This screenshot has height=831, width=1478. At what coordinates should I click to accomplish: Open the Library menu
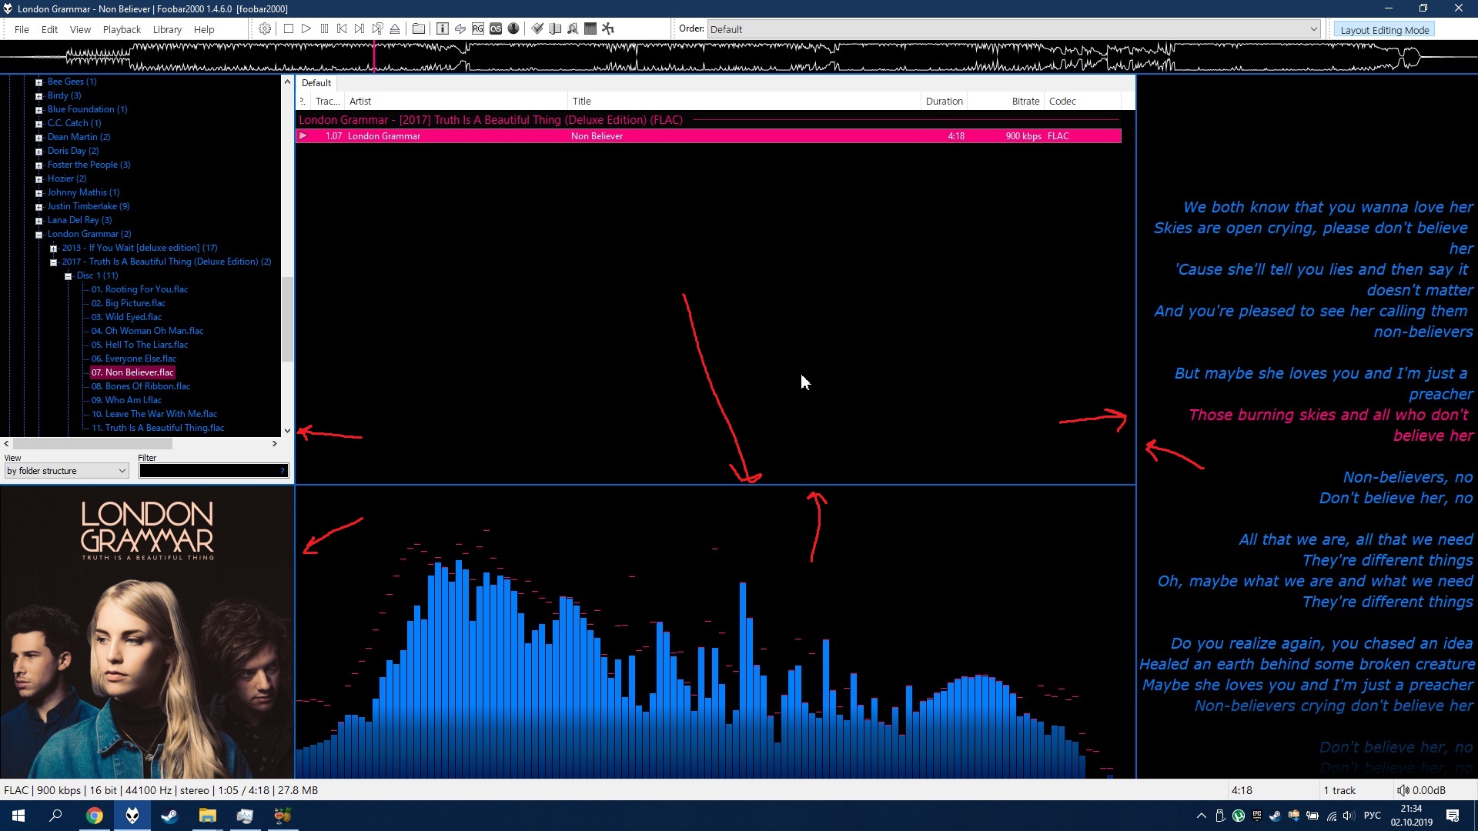[167, 29]
